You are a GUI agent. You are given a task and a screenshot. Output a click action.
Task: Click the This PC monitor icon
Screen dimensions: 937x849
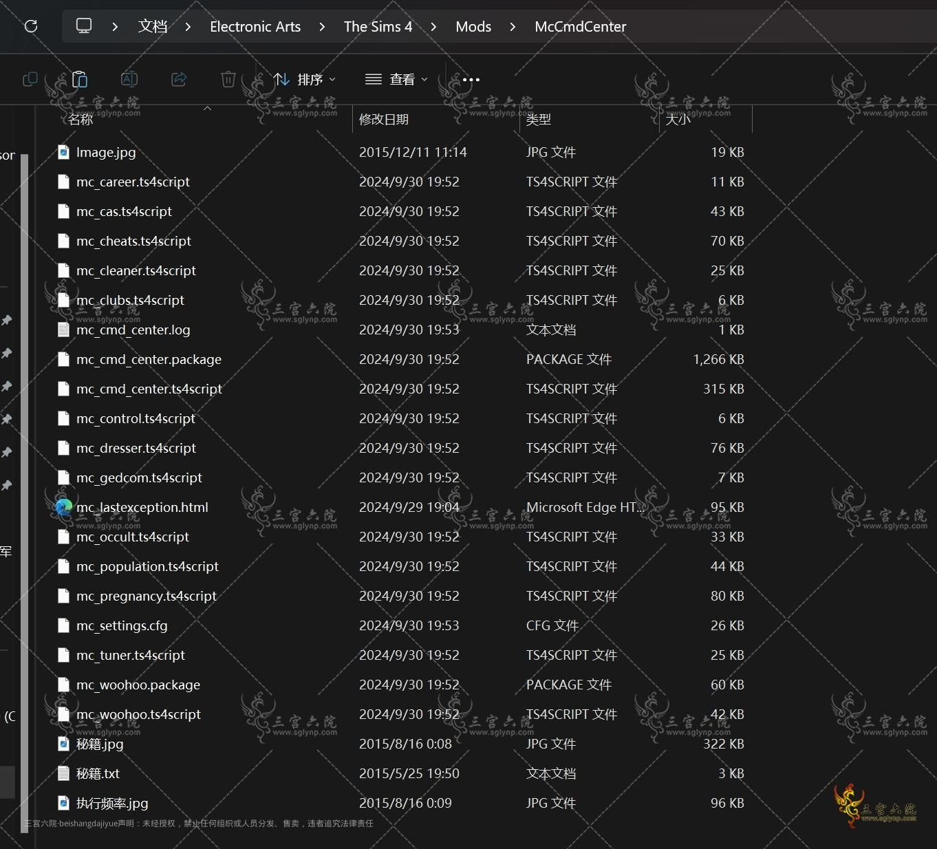pyautogui.click(x=84, y=26)
